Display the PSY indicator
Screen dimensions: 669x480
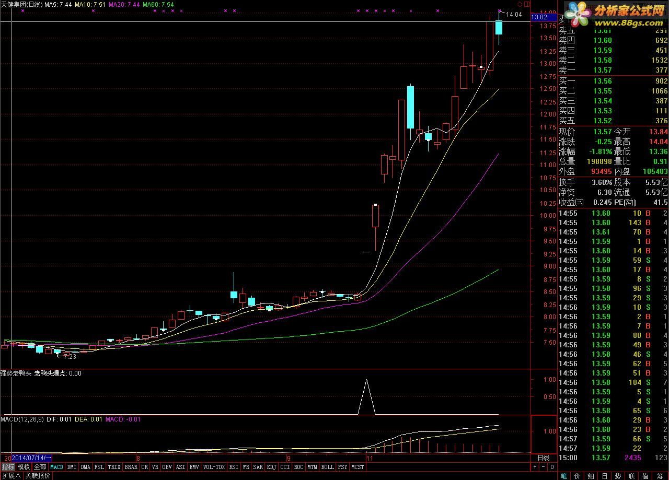pyautogui.click(x=342, y=467)
